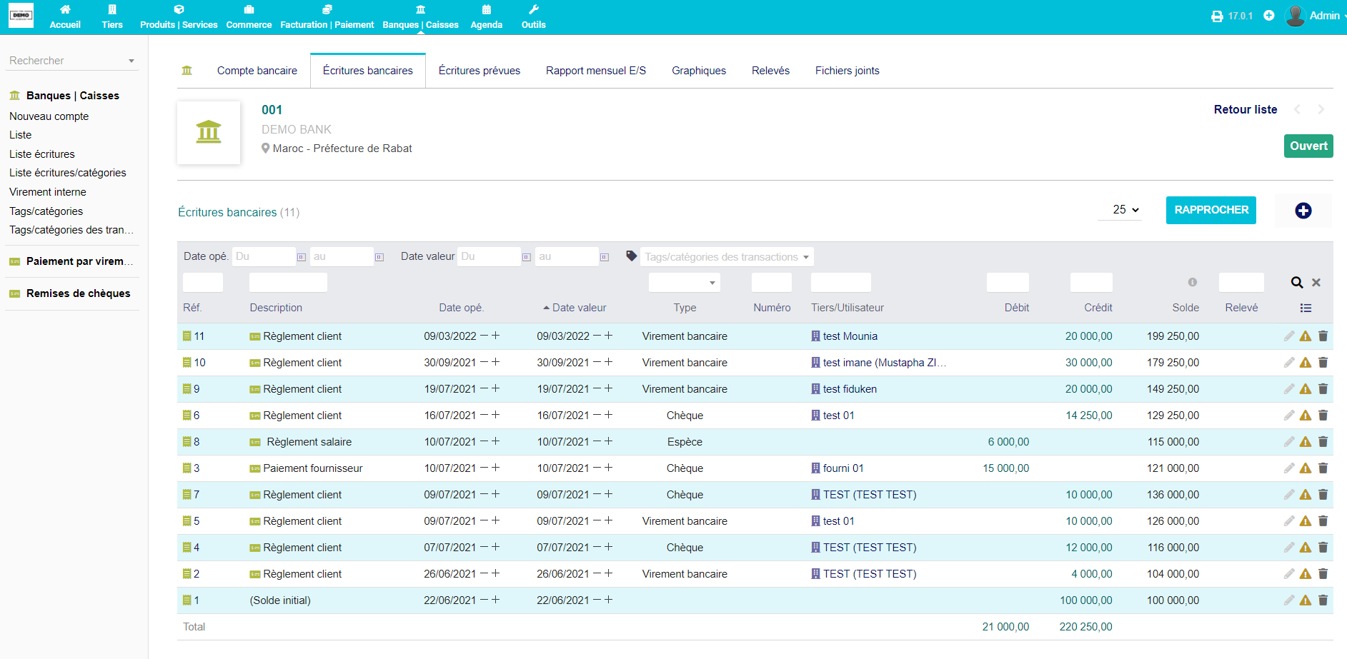
Task: Click warning icon on entry 10 row
Action: pyautogui.click(x=1306, y=363)
